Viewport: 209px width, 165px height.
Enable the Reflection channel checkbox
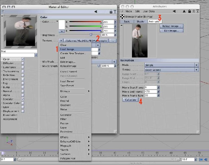pyautogui.click(x=23, y=75)
